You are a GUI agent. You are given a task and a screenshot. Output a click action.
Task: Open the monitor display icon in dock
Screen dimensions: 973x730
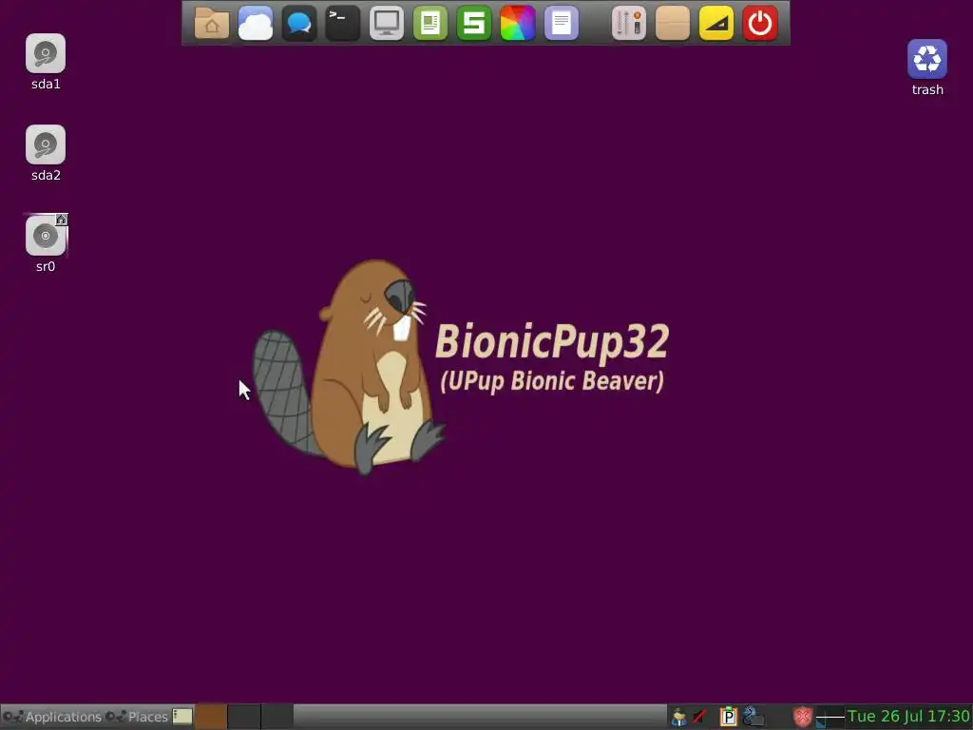click(x=387, y=24)
